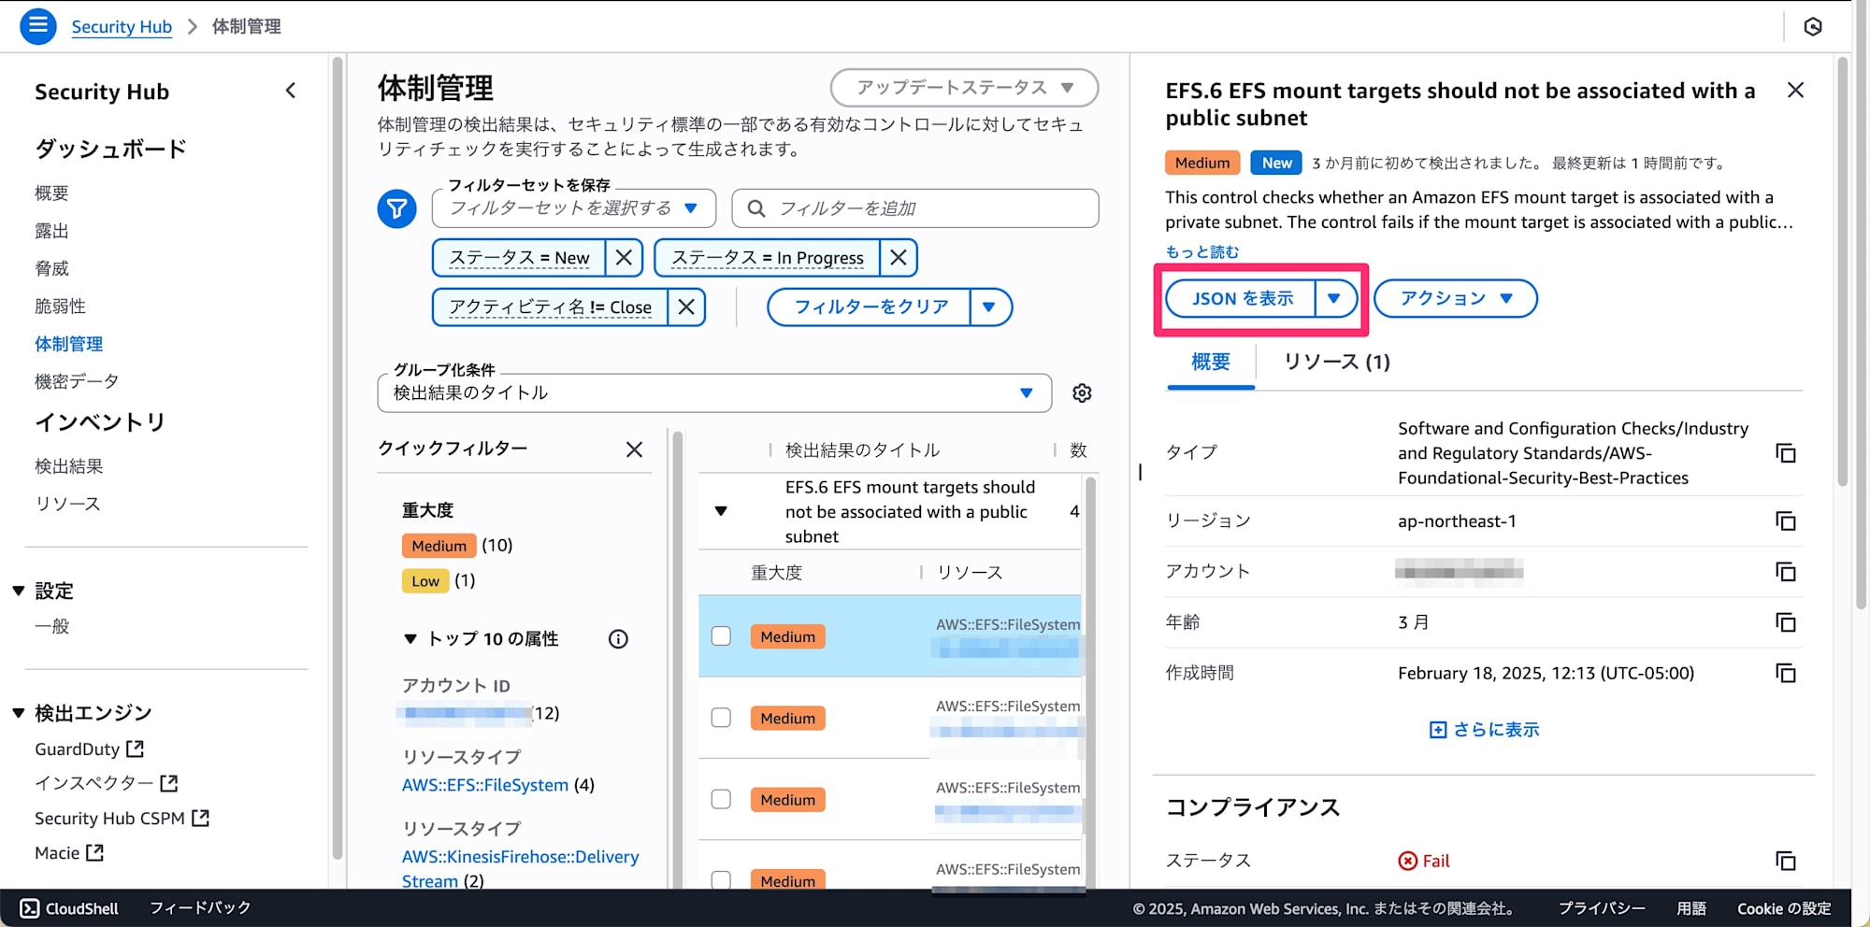The width and height of the screenshot is (1870, 927).
Task: Collapse the Security Hub sidebar chevron
Action: coord(291,91)
